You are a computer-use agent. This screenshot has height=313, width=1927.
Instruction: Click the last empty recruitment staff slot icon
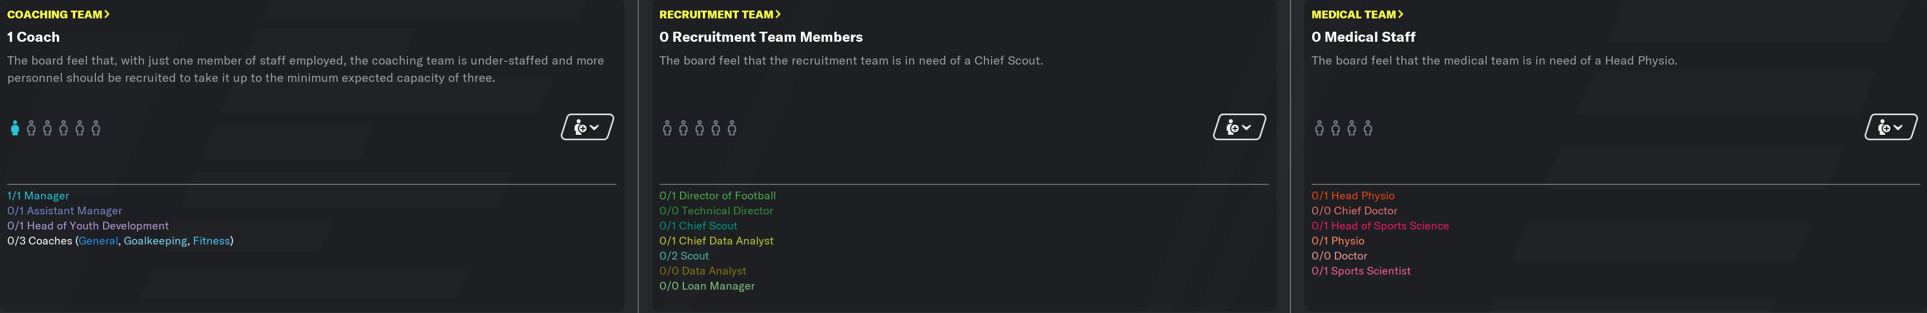(x=731, y=128)
